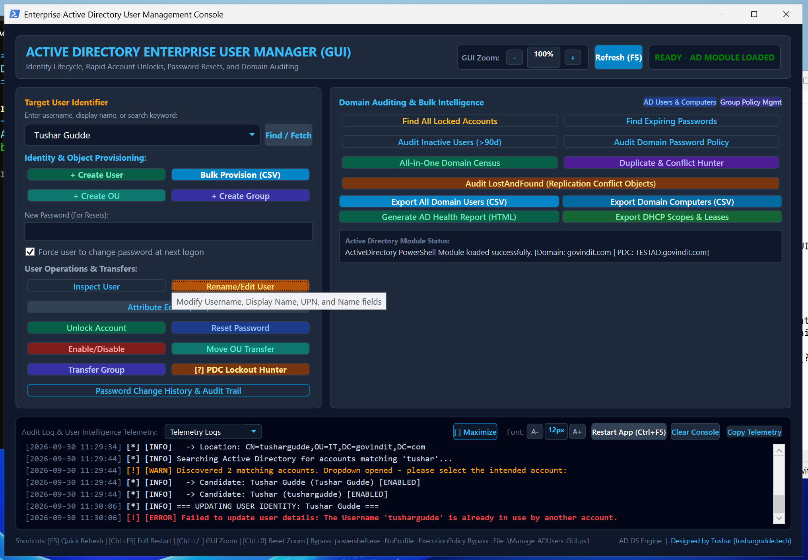Click Move OU Transfer button
Screen dimensions: 808x560
(x=240, y=349)
